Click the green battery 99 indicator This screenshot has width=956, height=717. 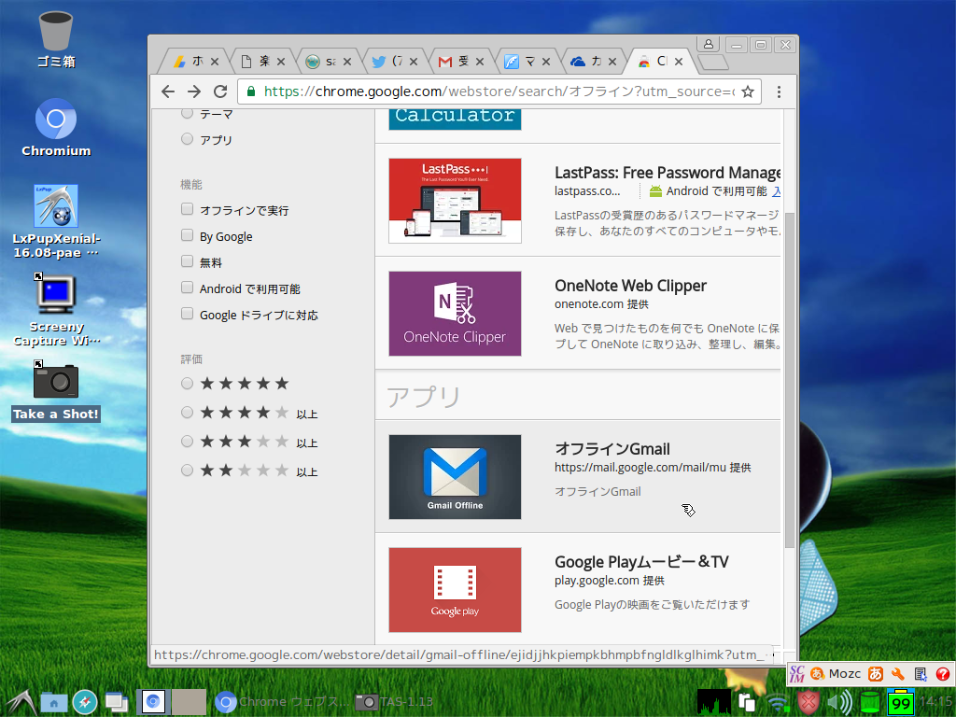(901, 703)
